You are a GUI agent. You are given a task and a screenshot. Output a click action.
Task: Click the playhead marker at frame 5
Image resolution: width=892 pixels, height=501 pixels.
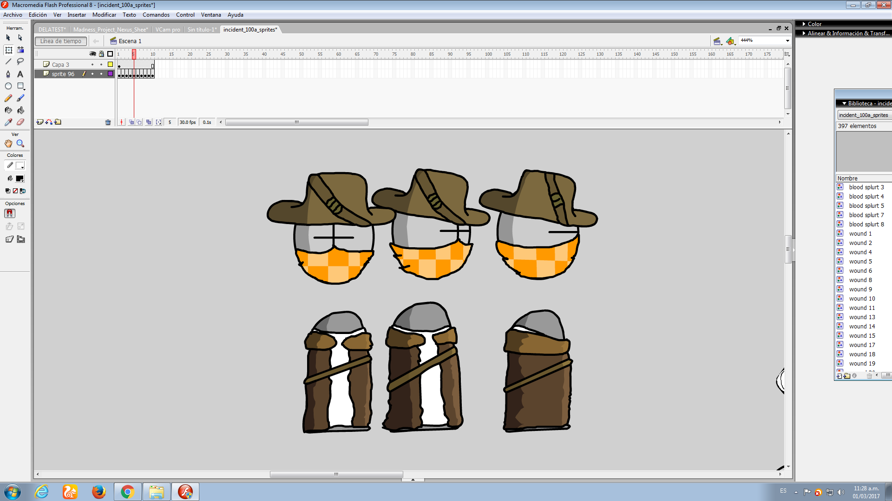coord(134,54)
